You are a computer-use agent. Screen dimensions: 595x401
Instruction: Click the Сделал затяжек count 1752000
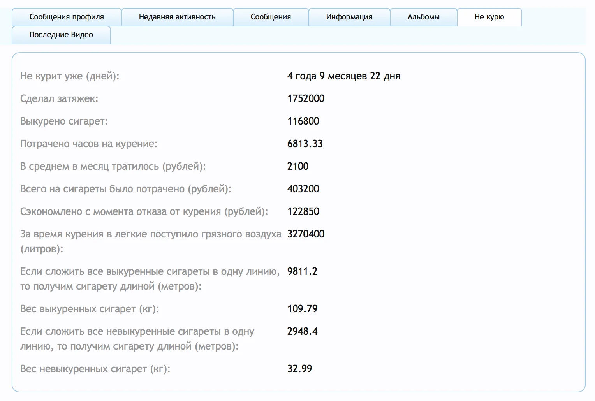(305, 98)
